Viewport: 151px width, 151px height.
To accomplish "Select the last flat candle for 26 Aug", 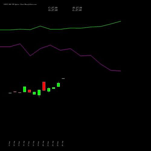I will 63,79.
